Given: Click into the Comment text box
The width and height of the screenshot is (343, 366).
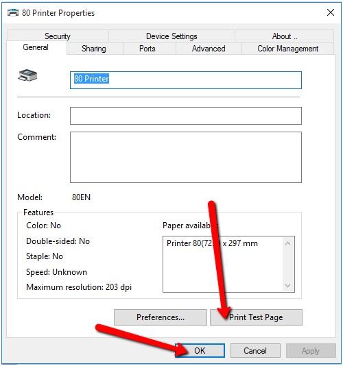Looking at the screenshot, I should pyautogui.click(x=186, y=157).
